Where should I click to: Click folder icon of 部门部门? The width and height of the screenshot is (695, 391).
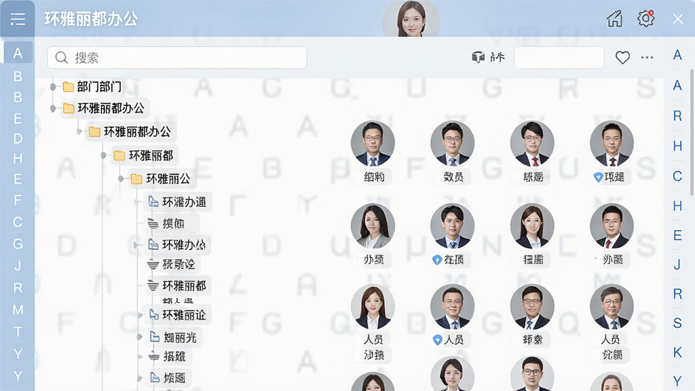[x=69, y=86]
